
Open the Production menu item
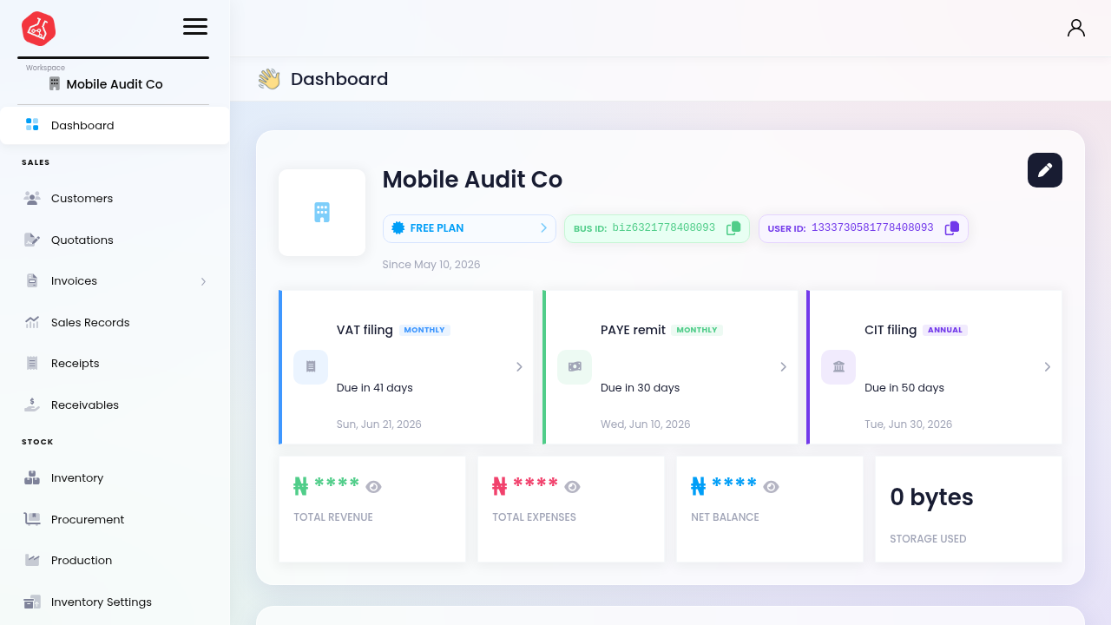tap(115, 560)
